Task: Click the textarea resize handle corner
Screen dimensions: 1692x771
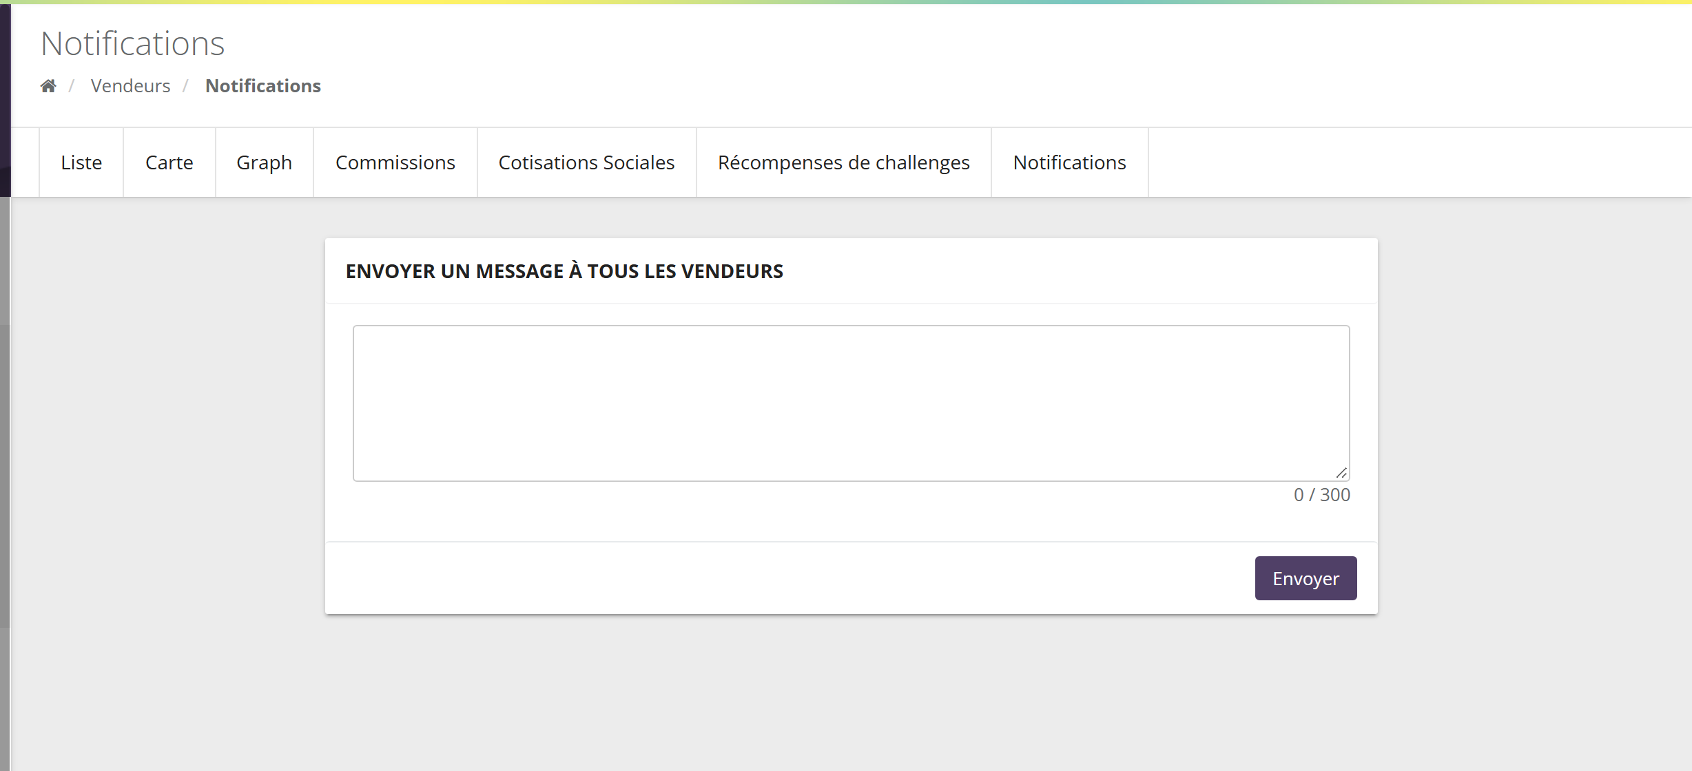Action: pos(1341,473)
